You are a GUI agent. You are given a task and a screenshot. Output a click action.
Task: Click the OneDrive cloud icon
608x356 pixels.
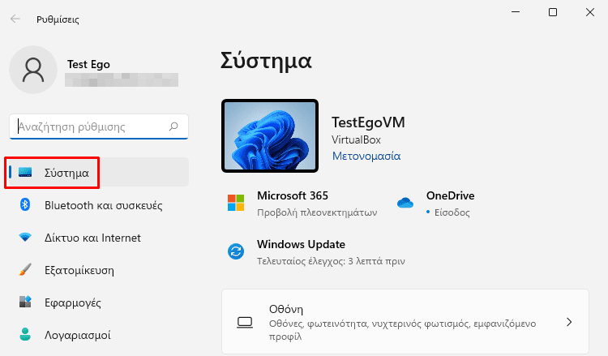click(405, 203)
